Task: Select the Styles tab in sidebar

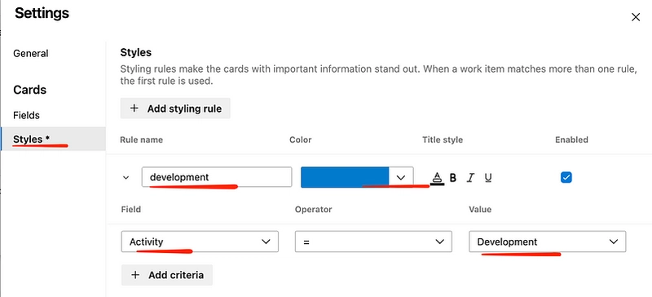Action: click(53, 140)
